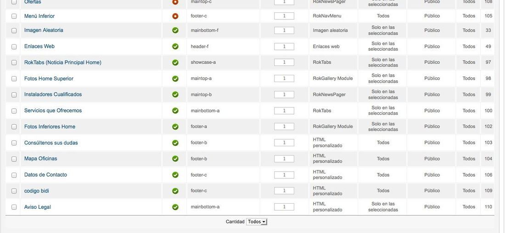Open the Cantidad Todos dropdown
The width and height of the screenshot is (505, 233).
pos(256,222)
